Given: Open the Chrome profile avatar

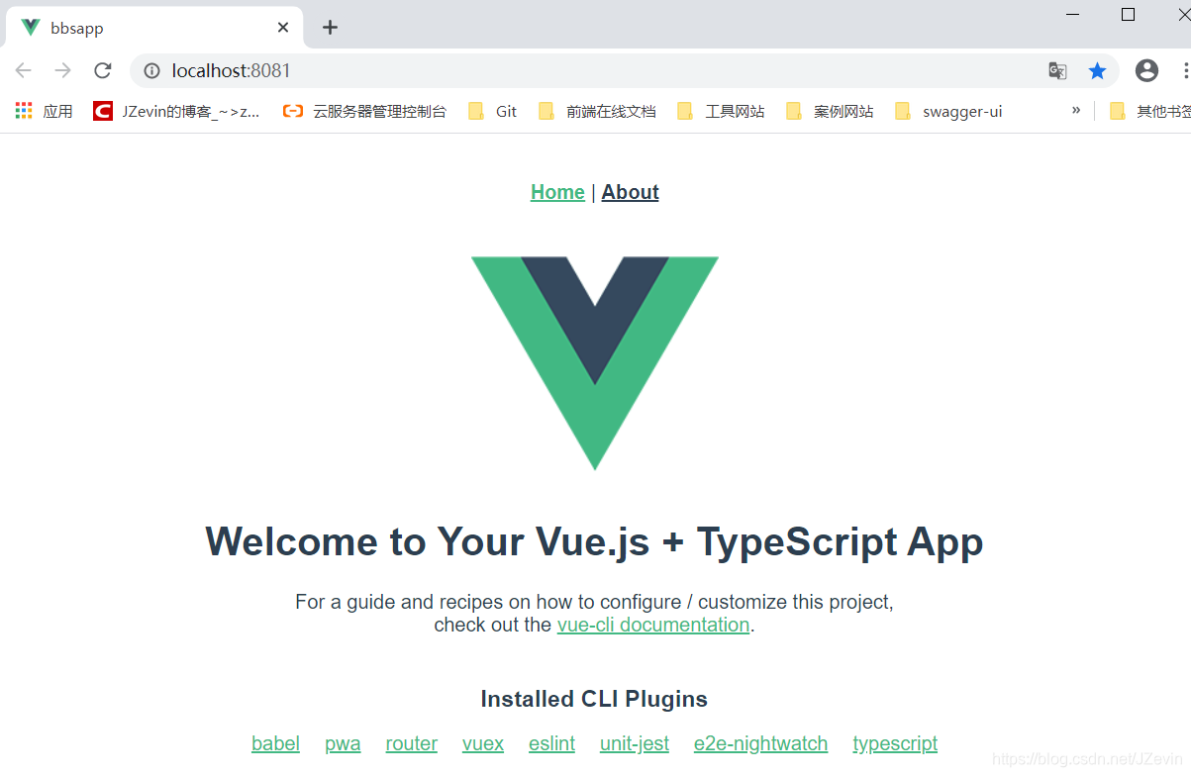Looking at the screenshot, I should click(1146, 70).
